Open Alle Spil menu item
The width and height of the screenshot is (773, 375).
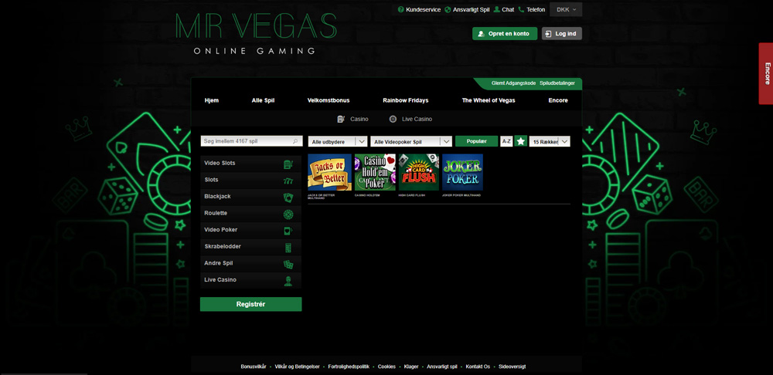264,100
